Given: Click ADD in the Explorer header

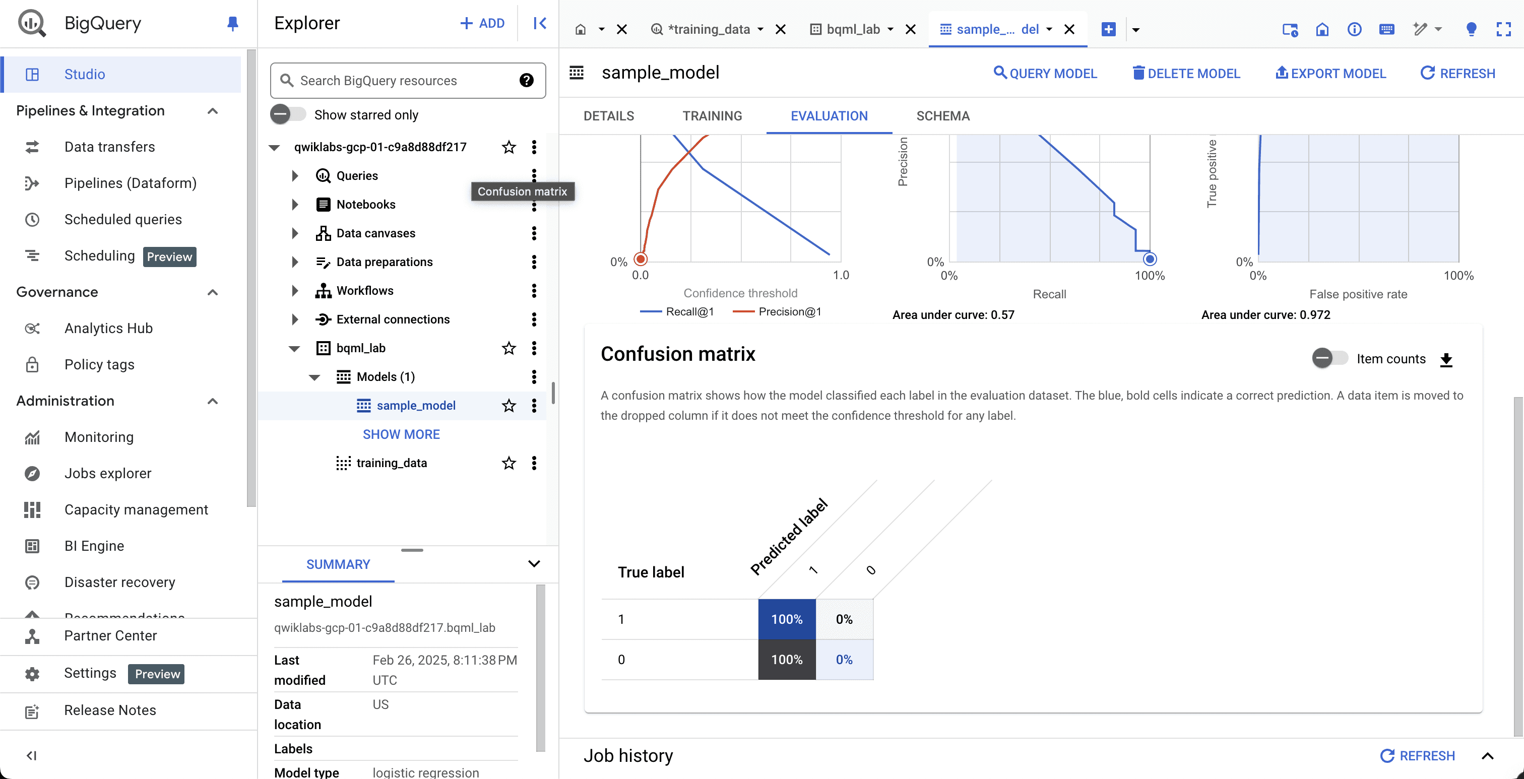Looking at the screenshot, I should (482, 23).
